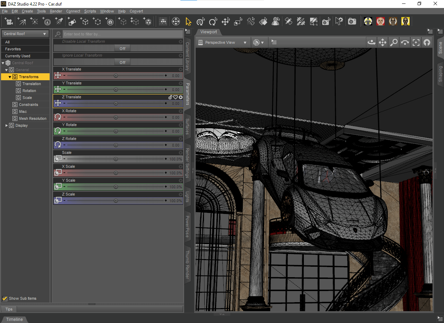Viewport: 444px width, 323px height.
Task: Create a new camera from the toolbar
Action: pos(9,22)
